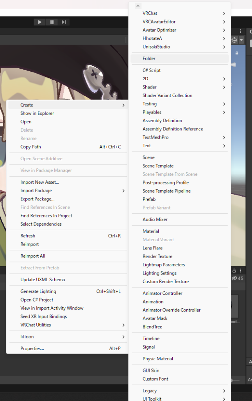Open the dropdown arrow beside the gizmos icon
Screen dimensions: 252x401
click(x=241, y=40)
